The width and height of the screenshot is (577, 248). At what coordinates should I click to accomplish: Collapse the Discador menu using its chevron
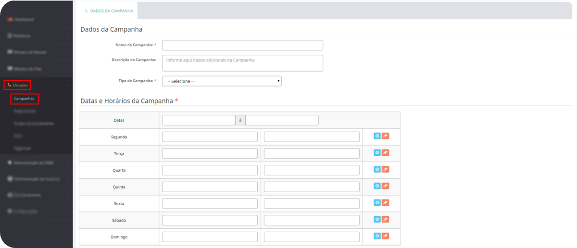[67, 85]
